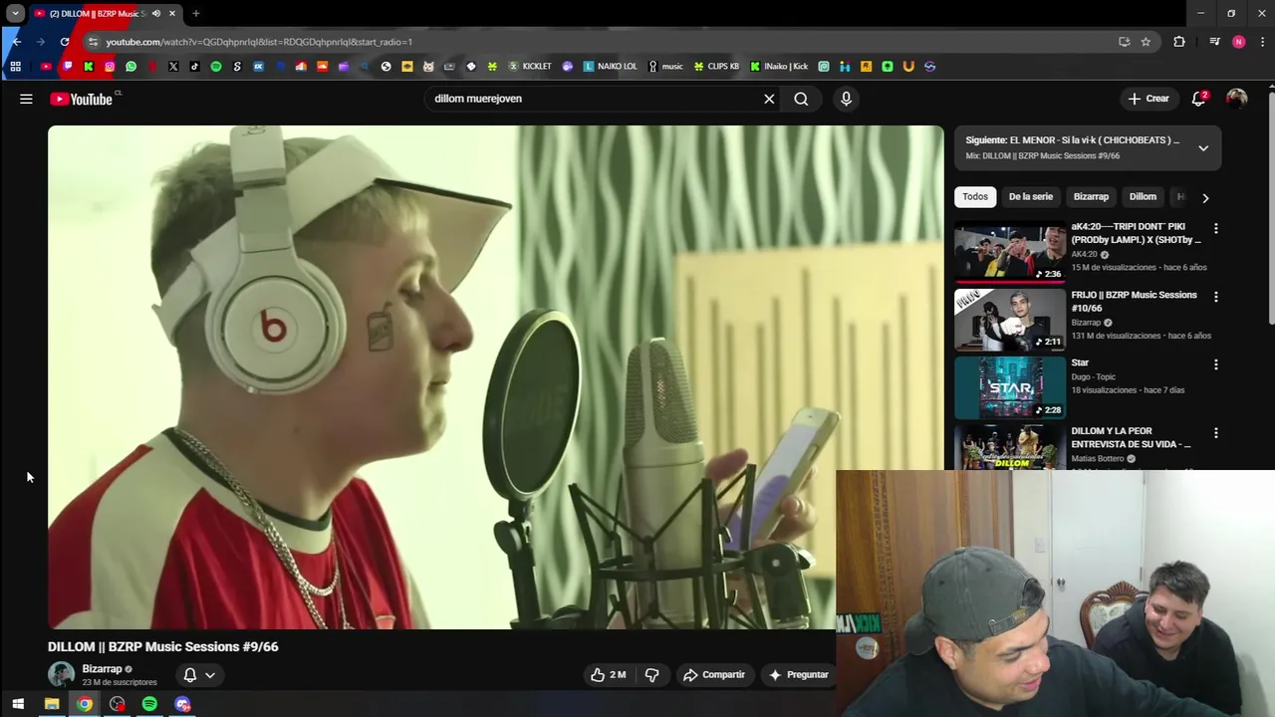Run the search with the magnifier button

[x=801, y=99]
